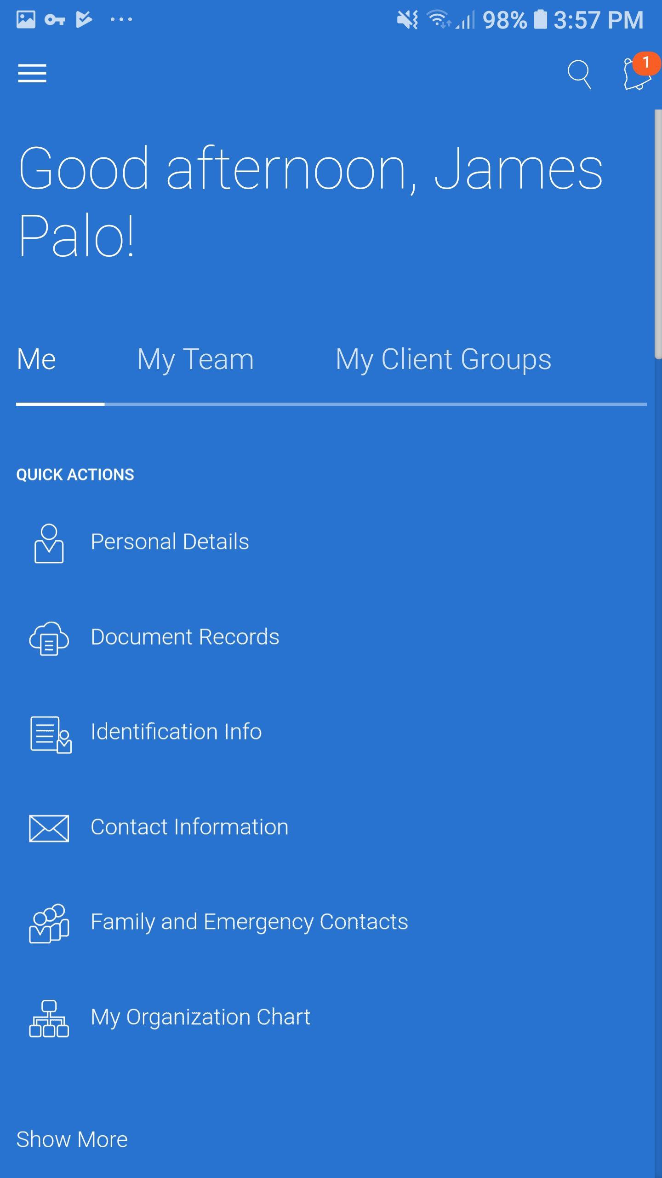Open the Contact Information text link
The image size is (662, 1178).
tap(189, 827)
